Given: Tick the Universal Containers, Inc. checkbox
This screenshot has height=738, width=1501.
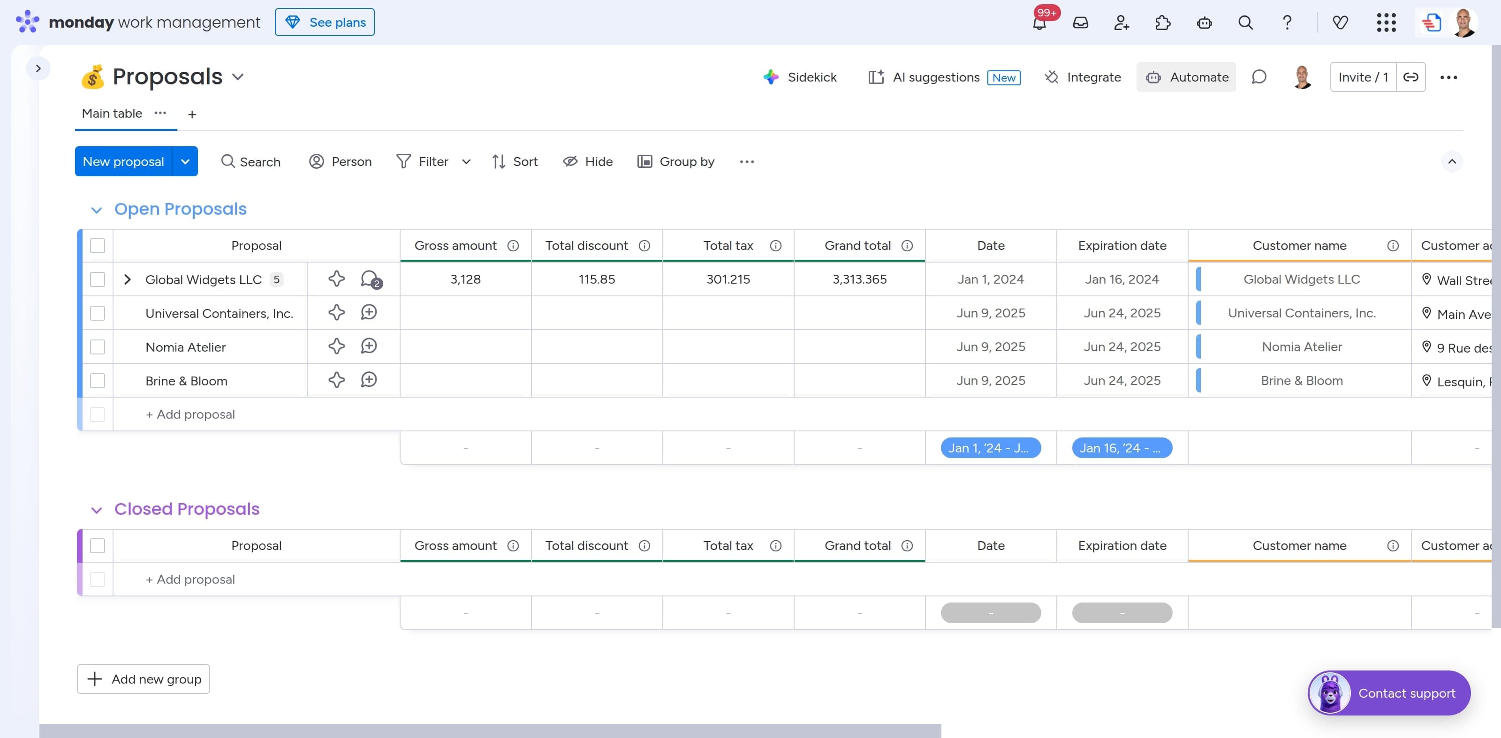Looking at the screenshot, I should coord(97,313).
